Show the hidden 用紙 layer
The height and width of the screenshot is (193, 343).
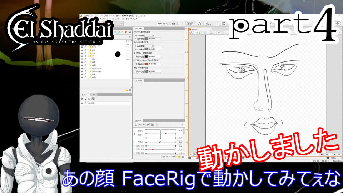[82, 59]
